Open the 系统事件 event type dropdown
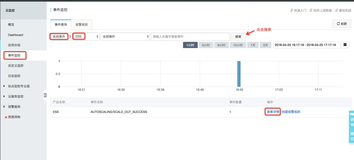The image size is (354, 160). tap(61, 36)
